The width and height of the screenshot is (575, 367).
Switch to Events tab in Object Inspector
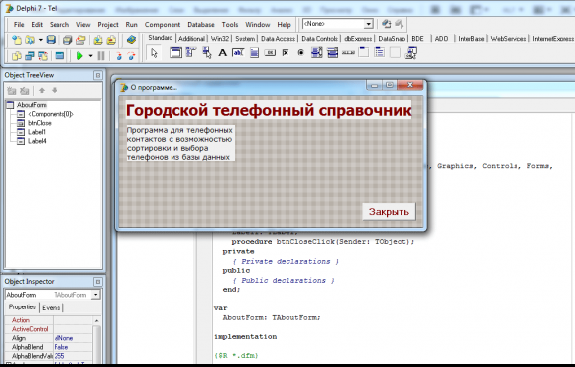(x=51, y=307)
